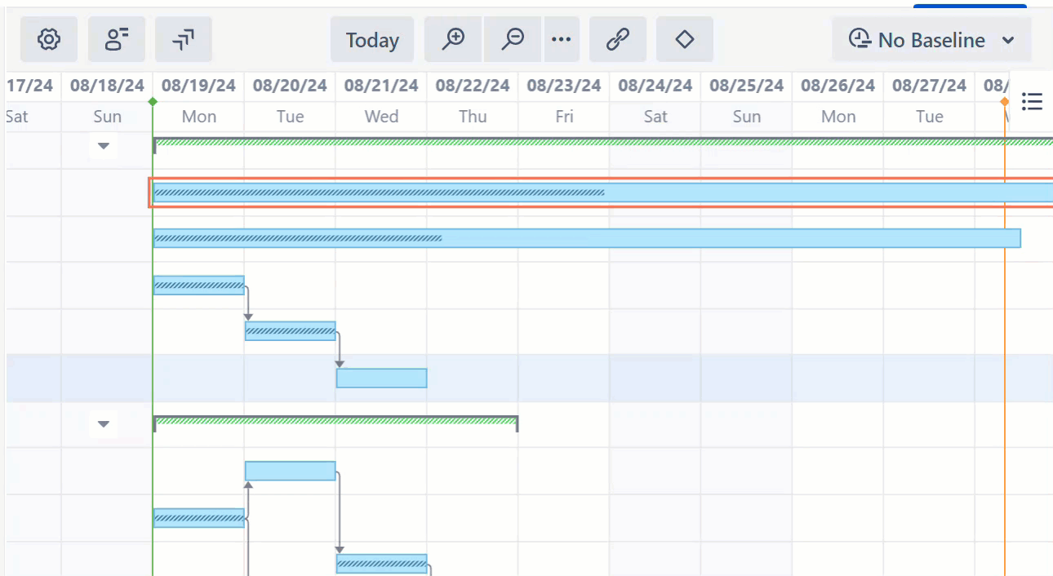Click the milestone diamond icon
Viewport: 1053px width, 576px height.
coord(684,39)
